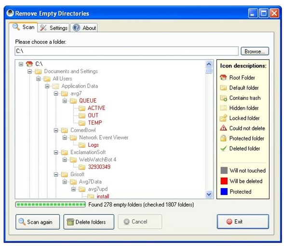This screenshot has width=284, height=246.
Task: Open the About tab
Action: [x=84, y=28]
